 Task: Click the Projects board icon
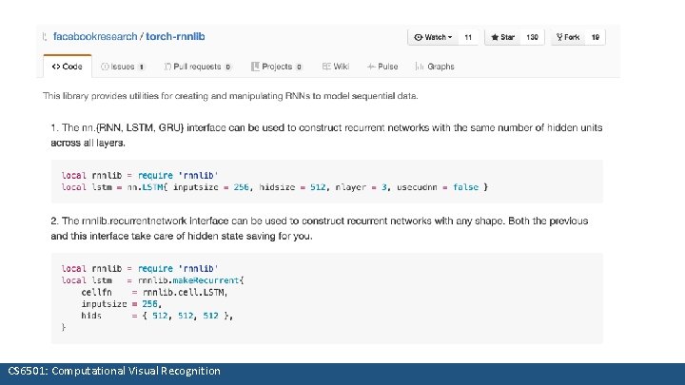[255, 67]
